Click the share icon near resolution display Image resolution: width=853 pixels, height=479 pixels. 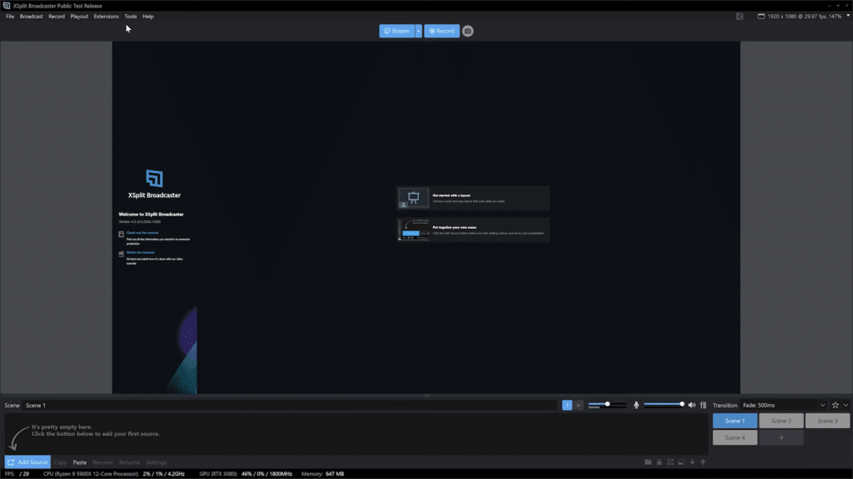click(739, 16)
